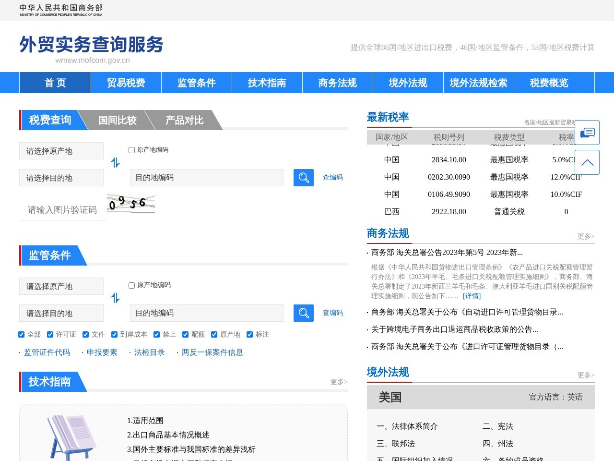
Task: Open the [详情] link in announcement summary
Action: (472, 296)
